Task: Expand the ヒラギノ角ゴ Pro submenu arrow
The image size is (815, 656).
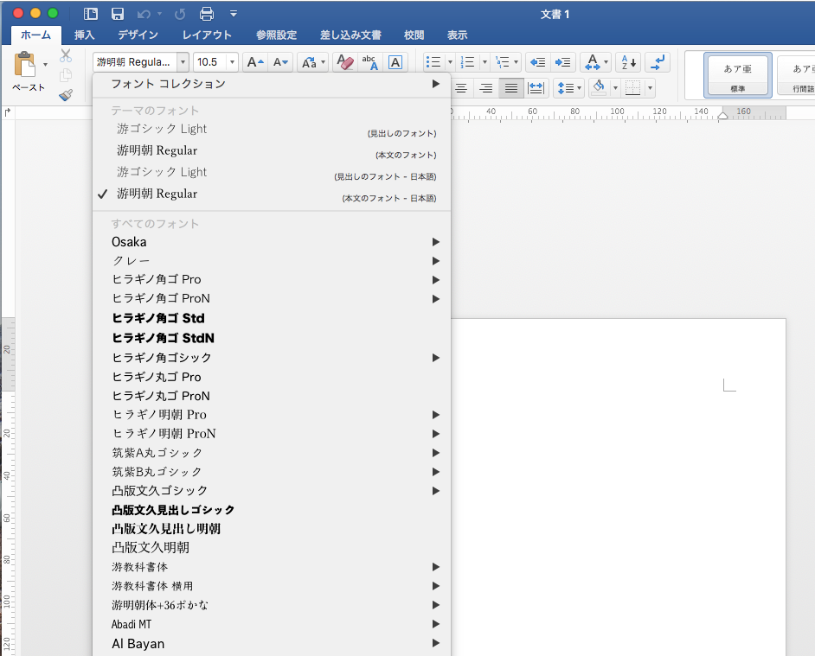Action: pos(435,280)
